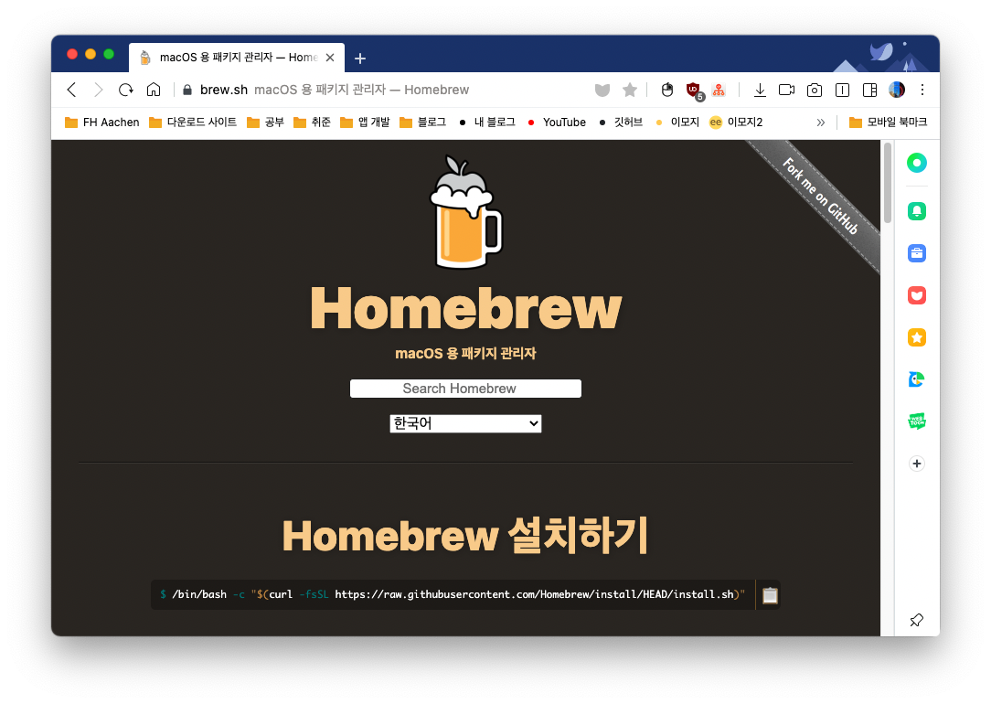
Task: Click the Fork me on GitHub ribbon
Action: tap(820, 196)
